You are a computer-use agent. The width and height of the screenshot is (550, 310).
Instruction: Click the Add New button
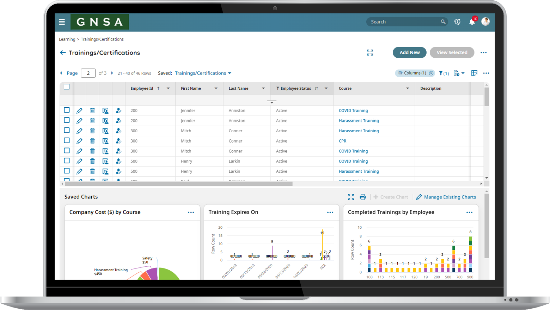coord(409,52)
